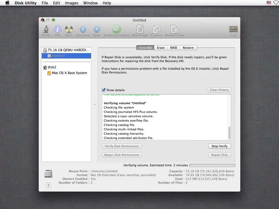Click the Repair Disk Permissions button
Screen dimensions: 279x209
(122, 155)
